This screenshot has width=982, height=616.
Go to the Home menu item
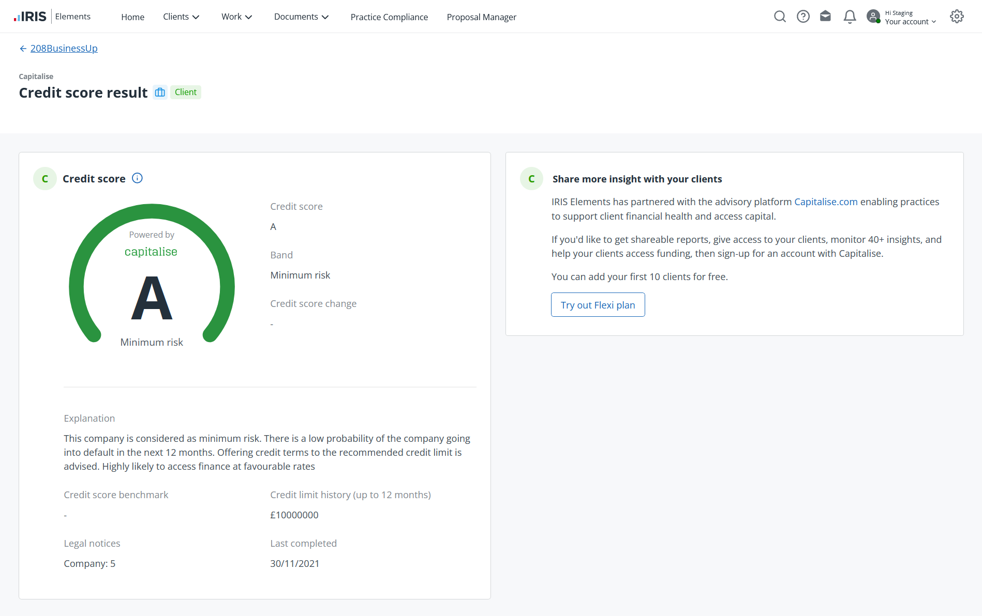point(132,17)
